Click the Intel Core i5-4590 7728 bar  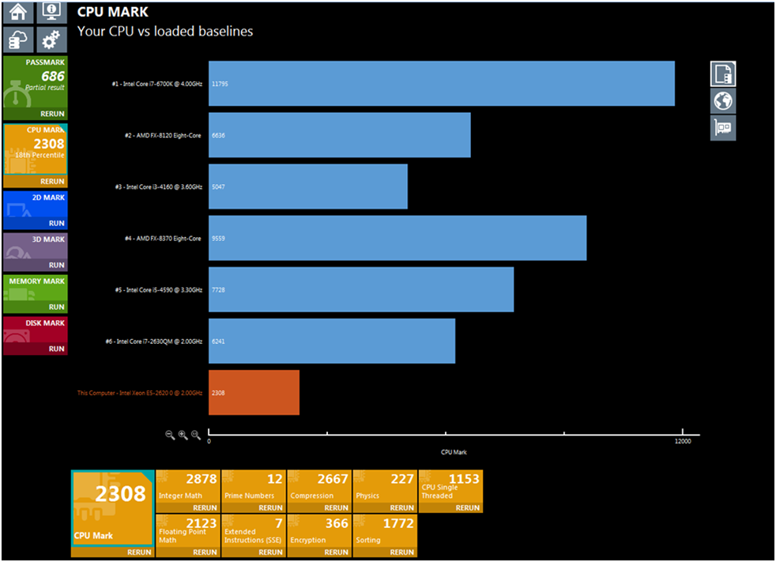[361, 289]
